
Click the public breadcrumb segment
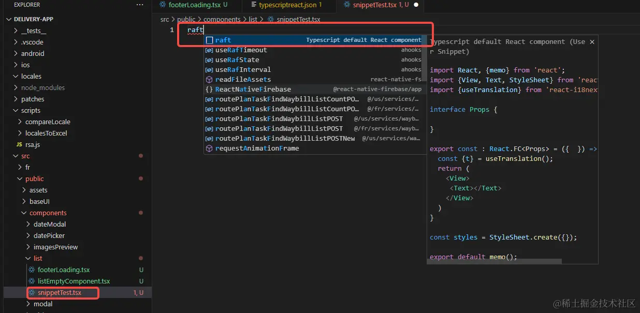click(x=186, y=19)
